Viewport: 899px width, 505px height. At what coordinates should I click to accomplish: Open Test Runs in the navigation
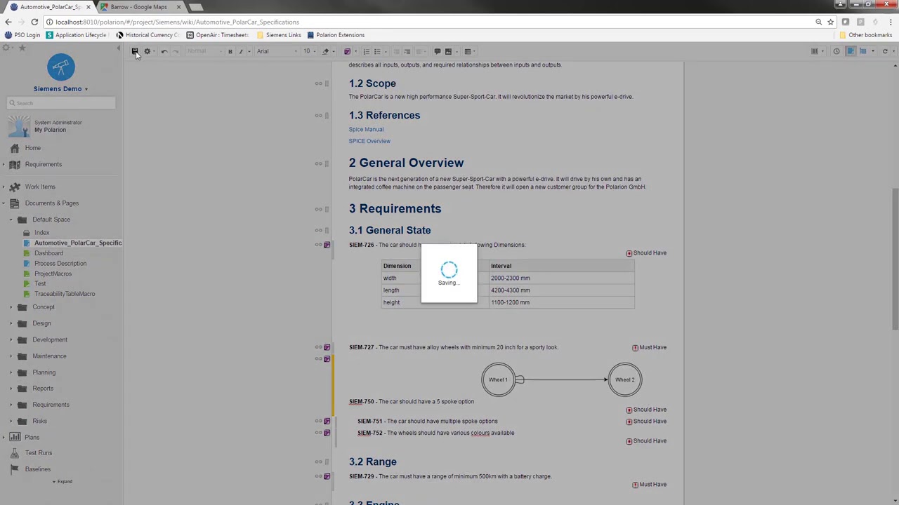pos(39,453)
